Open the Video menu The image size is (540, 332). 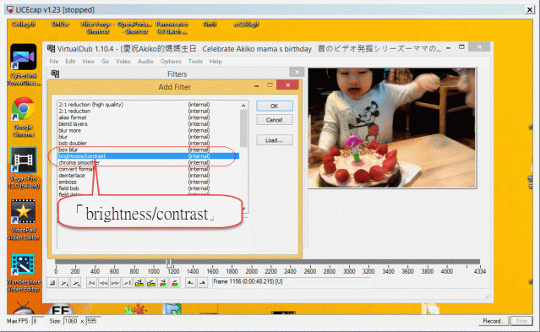click(x=123, y=62)
